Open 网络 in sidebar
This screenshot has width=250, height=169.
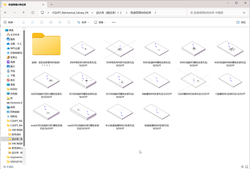pyautogui.click(x=11, y=107)
